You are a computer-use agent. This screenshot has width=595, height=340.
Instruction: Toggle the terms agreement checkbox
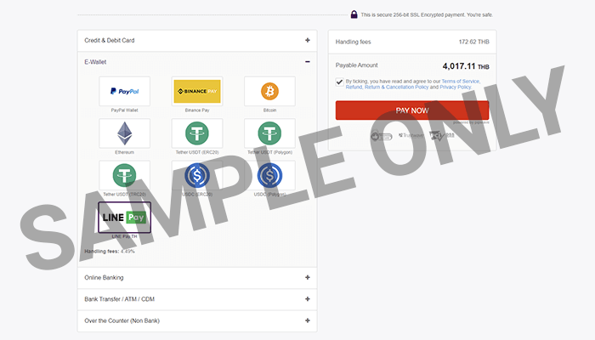[340, 82]
